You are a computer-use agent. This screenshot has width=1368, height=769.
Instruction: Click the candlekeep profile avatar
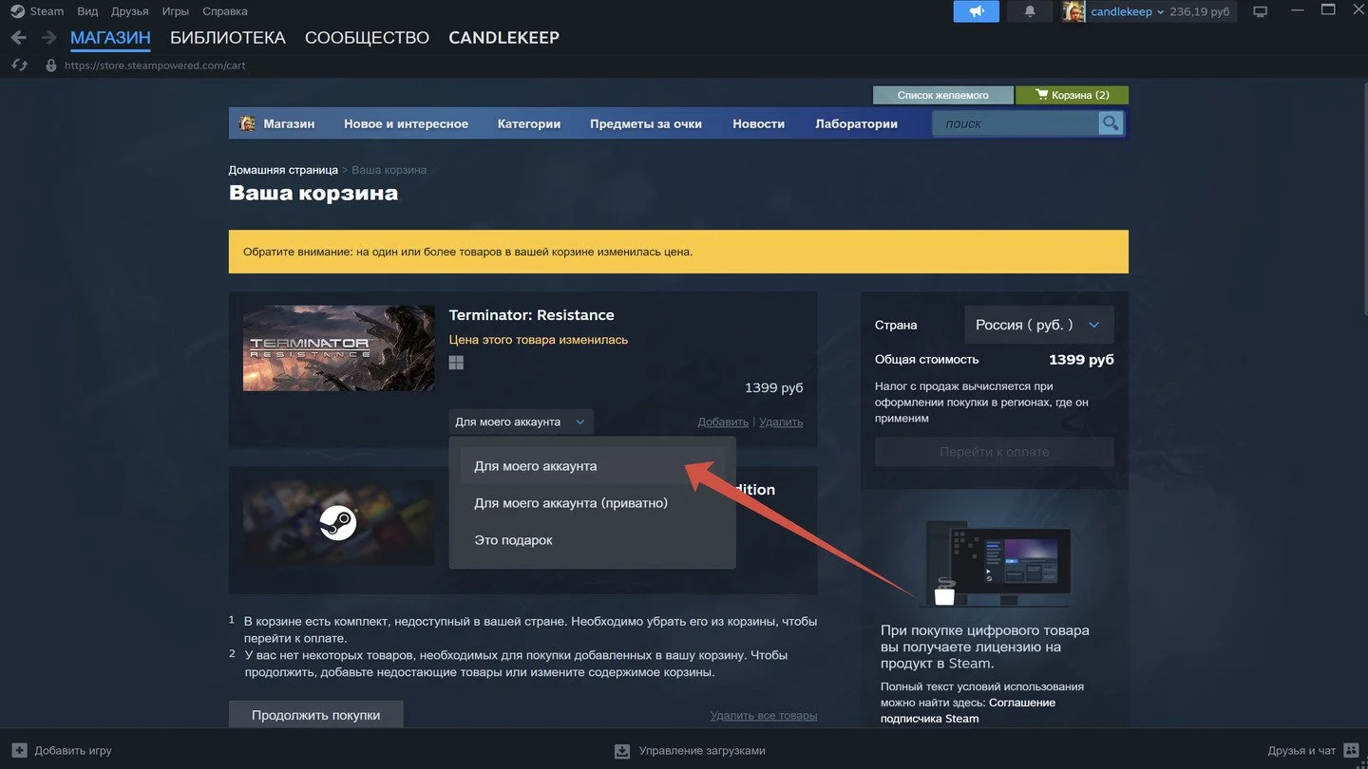coord(1073,11)
